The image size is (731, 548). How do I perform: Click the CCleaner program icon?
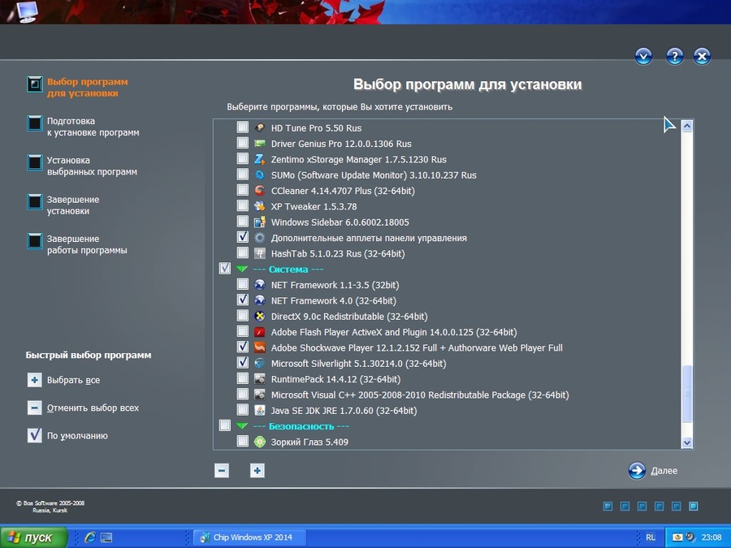pos(260,191)
